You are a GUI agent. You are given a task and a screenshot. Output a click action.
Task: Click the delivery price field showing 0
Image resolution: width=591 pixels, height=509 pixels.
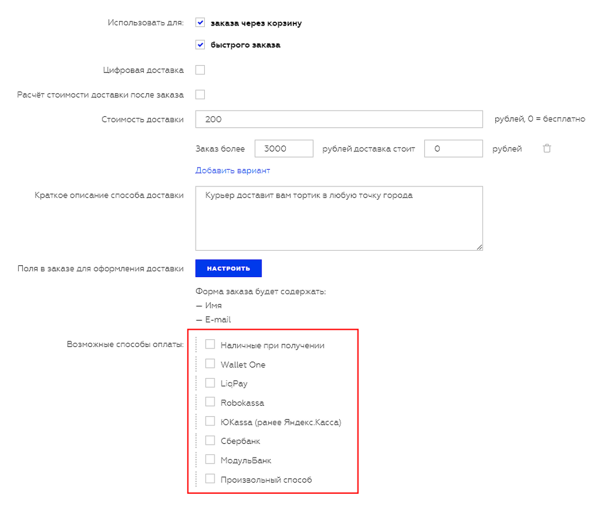tap(453, 149)
